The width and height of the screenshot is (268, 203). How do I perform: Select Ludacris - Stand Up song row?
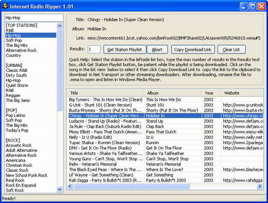(165, 121)
